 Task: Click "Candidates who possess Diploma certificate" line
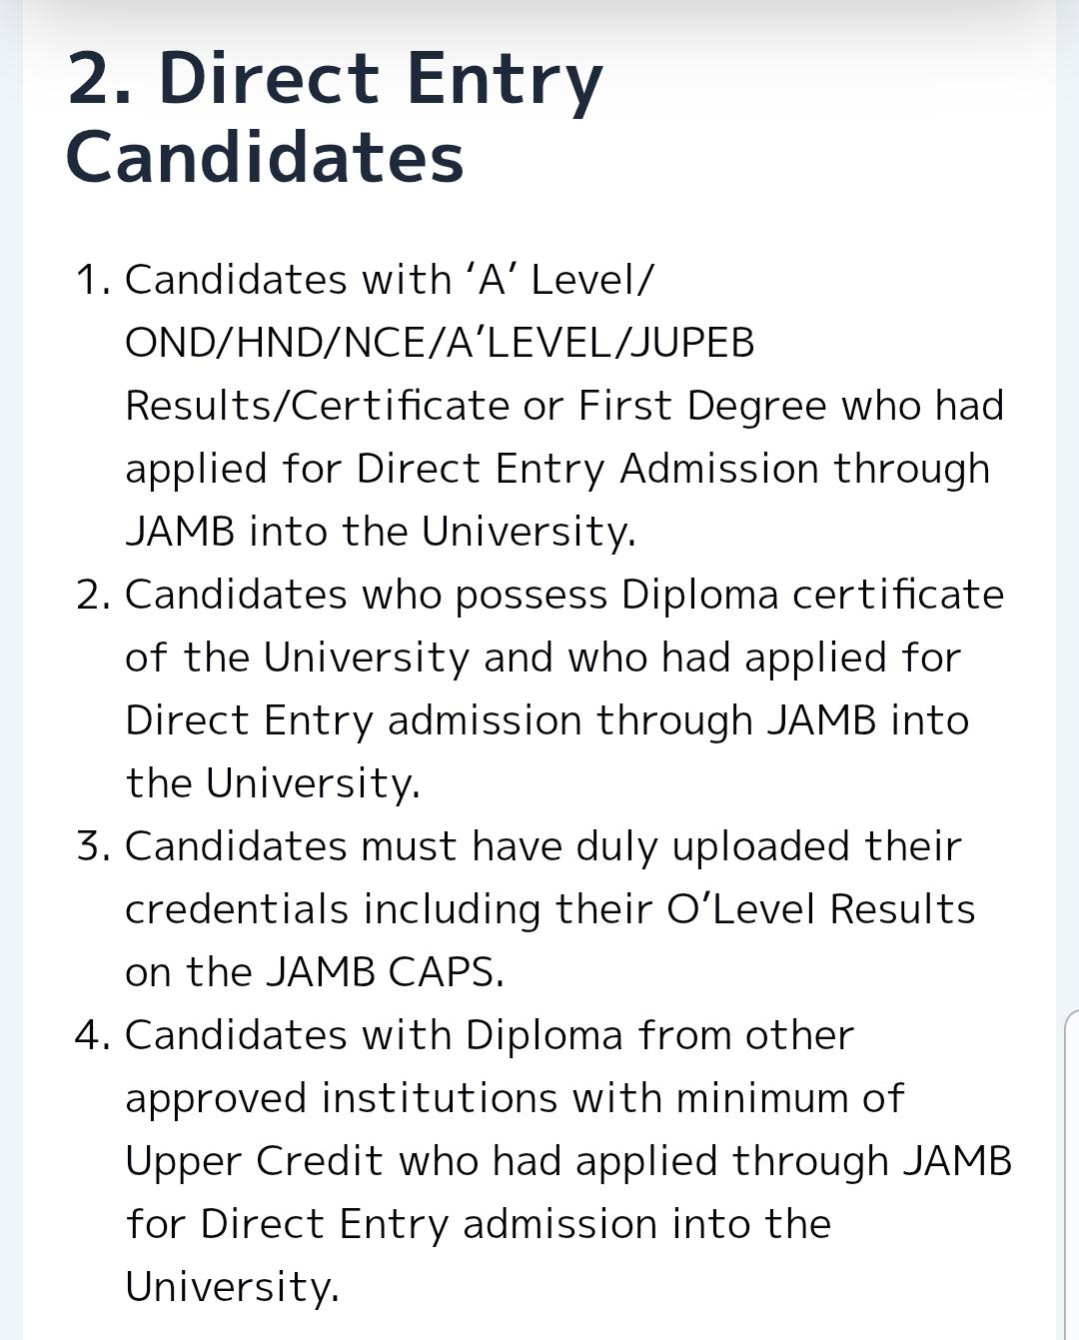563,595
